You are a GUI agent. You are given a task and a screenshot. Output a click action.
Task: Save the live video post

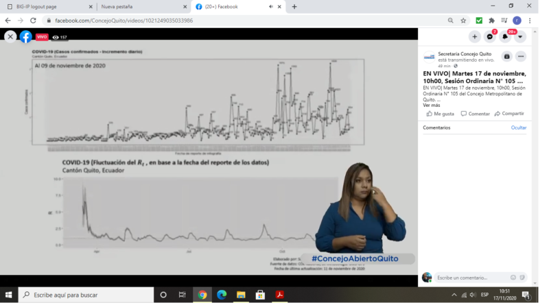506,56
